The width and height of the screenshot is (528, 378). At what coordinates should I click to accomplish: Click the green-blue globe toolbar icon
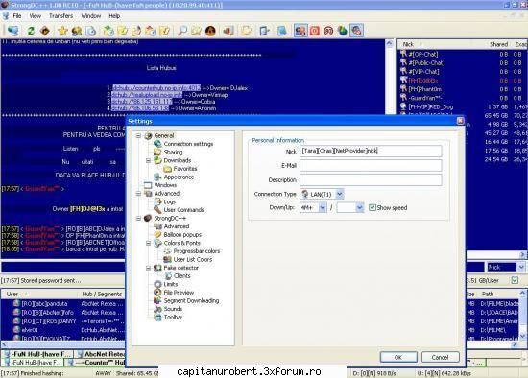(x=343, y=31)
